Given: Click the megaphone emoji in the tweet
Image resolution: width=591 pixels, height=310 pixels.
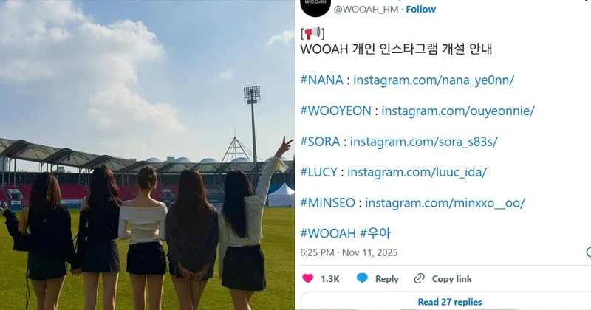Looking at the screenshot, I should [312, 32].
